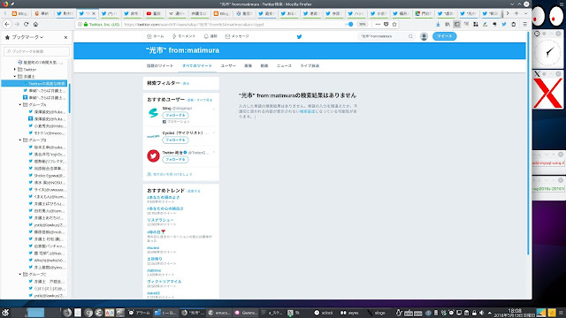This screenshot has width=566, height=318.
Task: Follow the Sling suggested account
Action: (x=175, y=116)
